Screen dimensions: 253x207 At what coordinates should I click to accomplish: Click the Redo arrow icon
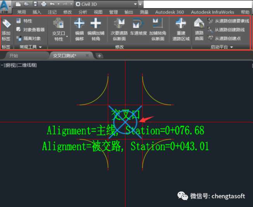pos(65,4)
